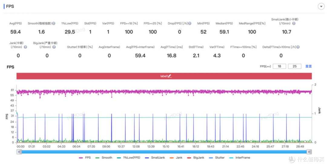
Task: Click the 重置 reset link
Action: [309, 66]
